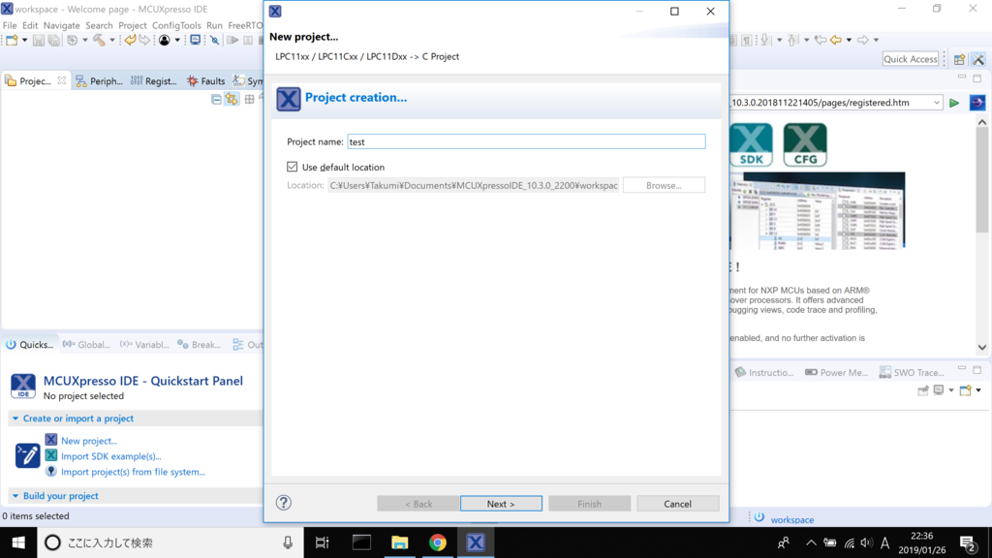Screen dimensions: 992x558
Task: Collapse Build your project section
Action: [x=15, y=496]
